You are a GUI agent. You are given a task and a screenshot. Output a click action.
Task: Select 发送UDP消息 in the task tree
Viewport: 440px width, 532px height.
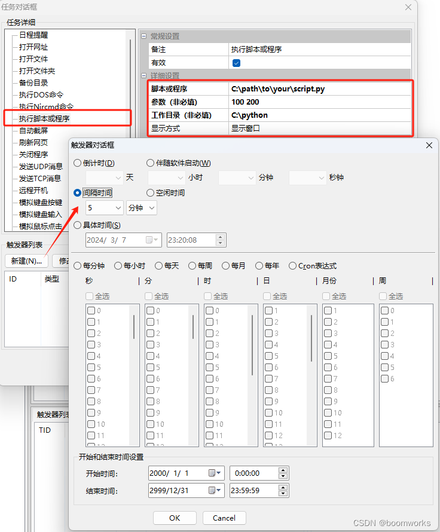tap(41, 166)
